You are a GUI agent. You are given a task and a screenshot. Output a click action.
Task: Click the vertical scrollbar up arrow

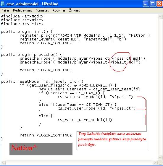point(160,17)
